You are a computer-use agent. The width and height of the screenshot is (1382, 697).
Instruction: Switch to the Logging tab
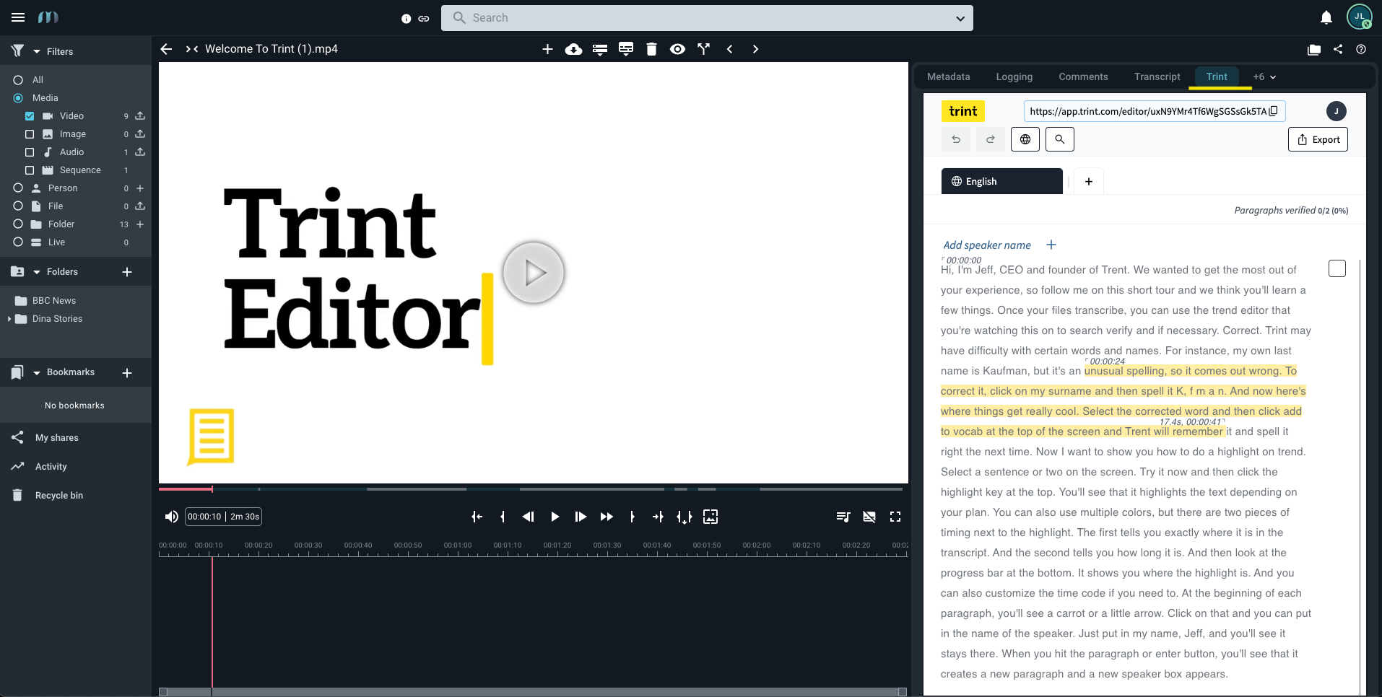pyautogui.click(x=1014, y=77)
